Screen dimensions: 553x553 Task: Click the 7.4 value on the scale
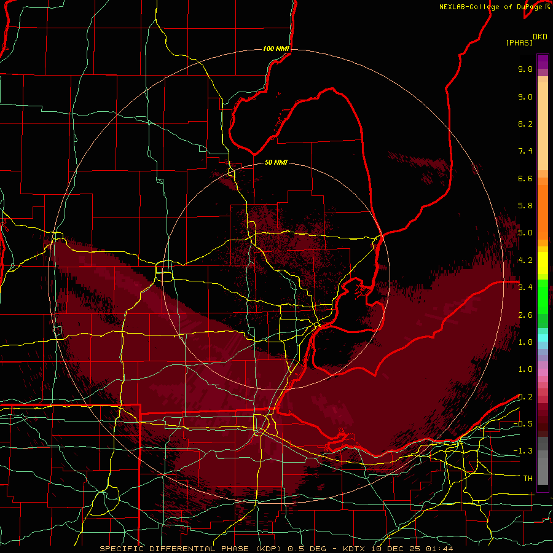(525, 151)
